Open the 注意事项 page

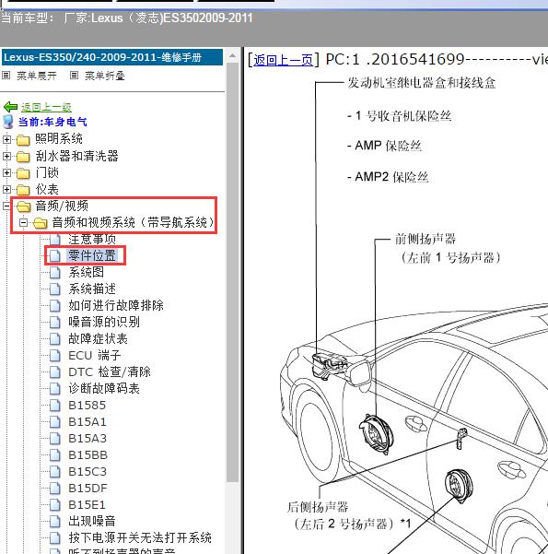pyautogui.click(x=92, y=239)
